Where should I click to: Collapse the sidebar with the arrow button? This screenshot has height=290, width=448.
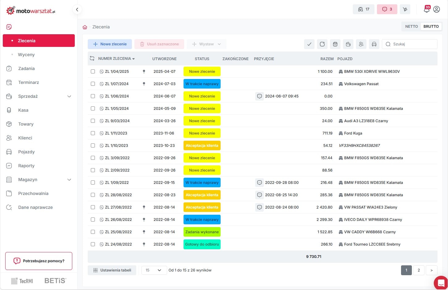[77, 10]
